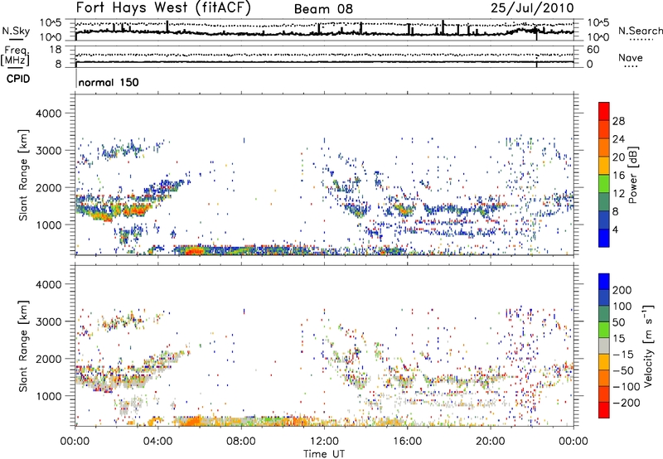Image resolution: width=663 pixels, height=459 pixels.
Task: Click the '04:00' time tick label
Action: tap(158, 442)
